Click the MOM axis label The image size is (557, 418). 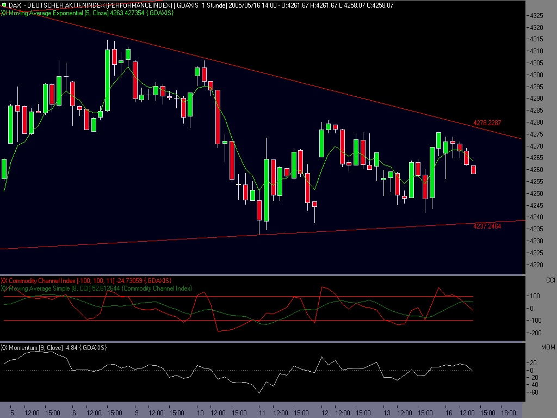click(x=548, y=347)
